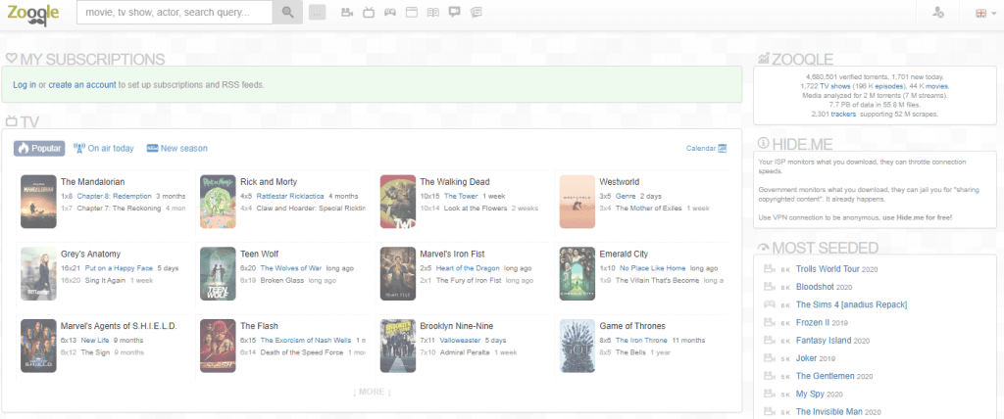This screenshot has width=1004, height=419.
Task: Click the Zooqle logo
Action: tap(32, 13)
